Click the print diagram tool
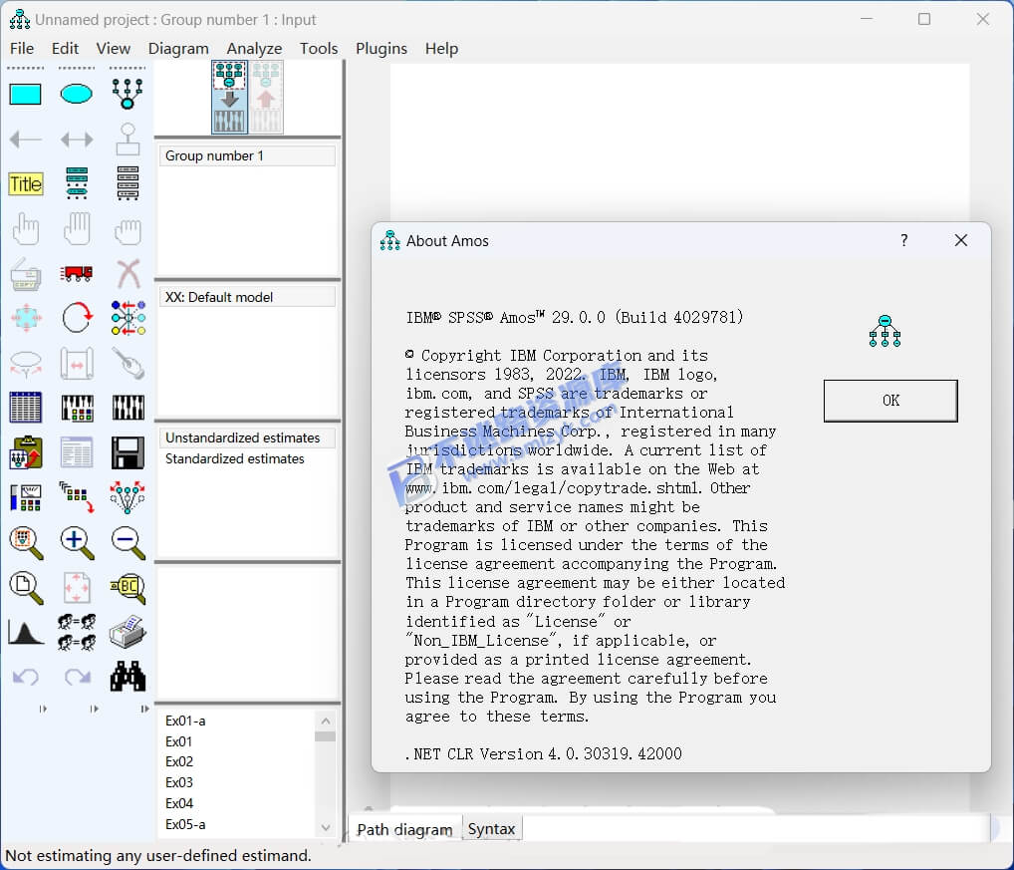1014x870 pixels. point(128,632)
